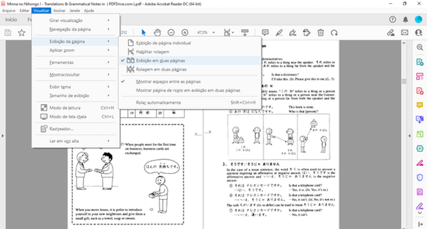Select Exibição de página individual
The height and width of the screenshot is (229, 427).
189,43
